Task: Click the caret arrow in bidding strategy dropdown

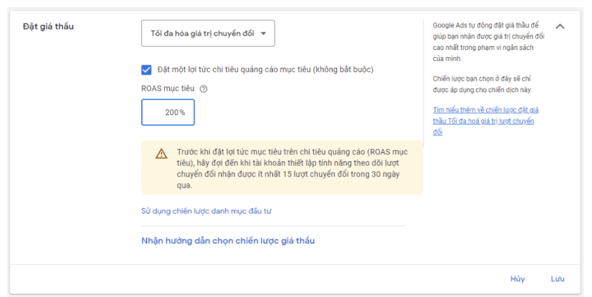Action: (x=265, y=33)
